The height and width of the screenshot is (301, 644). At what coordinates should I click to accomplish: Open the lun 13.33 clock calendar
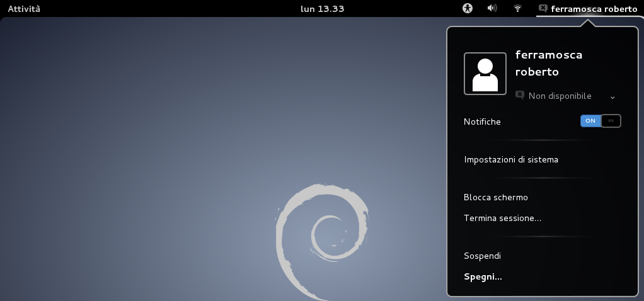322,9
